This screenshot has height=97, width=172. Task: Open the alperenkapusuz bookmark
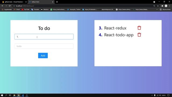pyautogui.click(x=107, y=9)
